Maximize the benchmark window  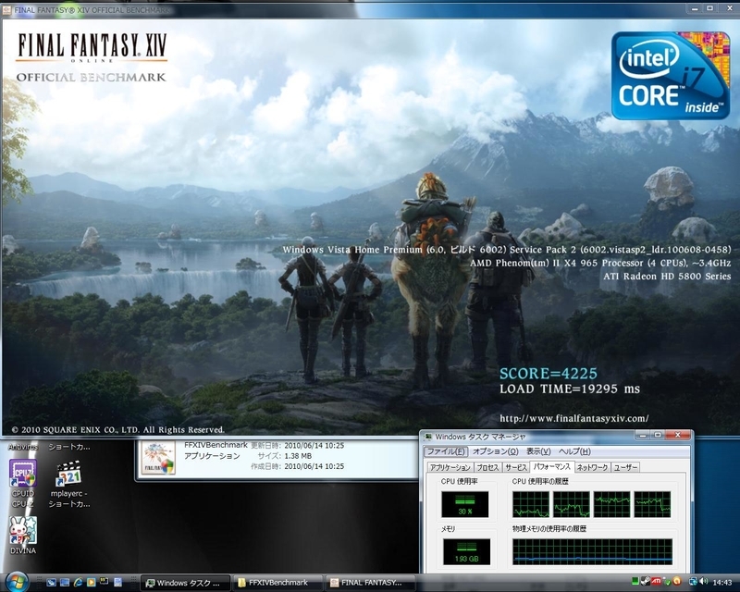click(x=709, y=8)
